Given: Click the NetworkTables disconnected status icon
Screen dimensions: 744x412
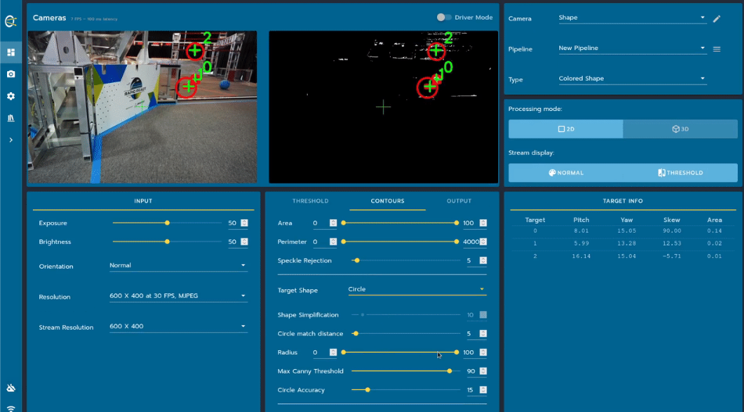Looking at the screenshot, I should point(11,389).
